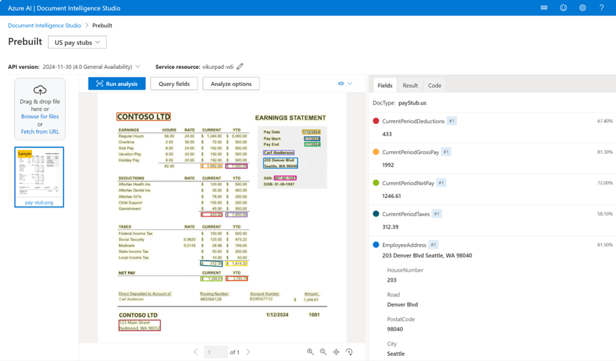Click the 81.50% confidence for EmployeeAddress

coord(605,245)
